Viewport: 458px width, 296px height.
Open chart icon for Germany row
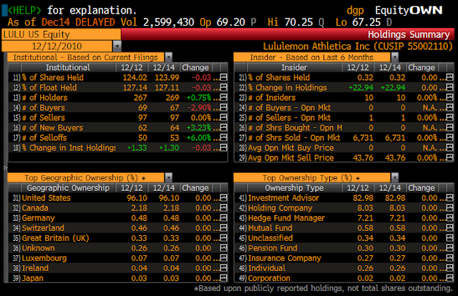223,218
